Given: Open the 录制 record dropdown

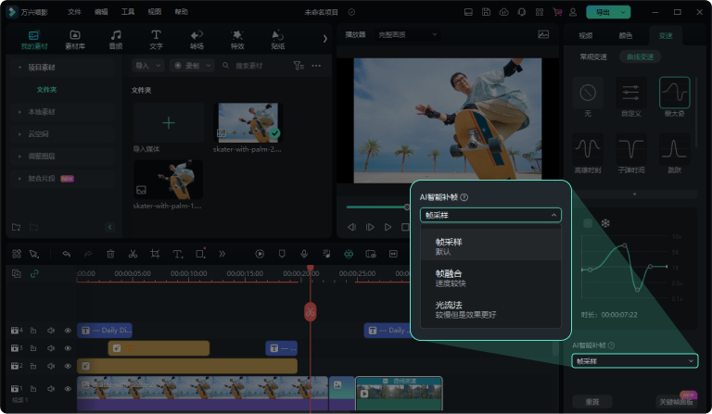Looking at the screenshot, I should click(x=193, y=66).
